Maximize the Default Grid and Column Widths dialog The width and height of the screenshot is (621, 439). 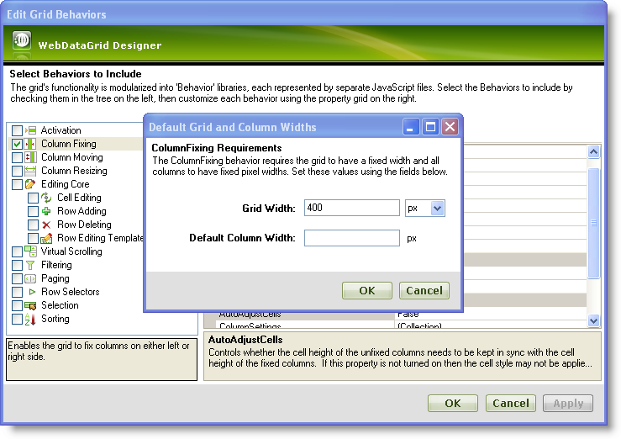click(x=430, y=127)
